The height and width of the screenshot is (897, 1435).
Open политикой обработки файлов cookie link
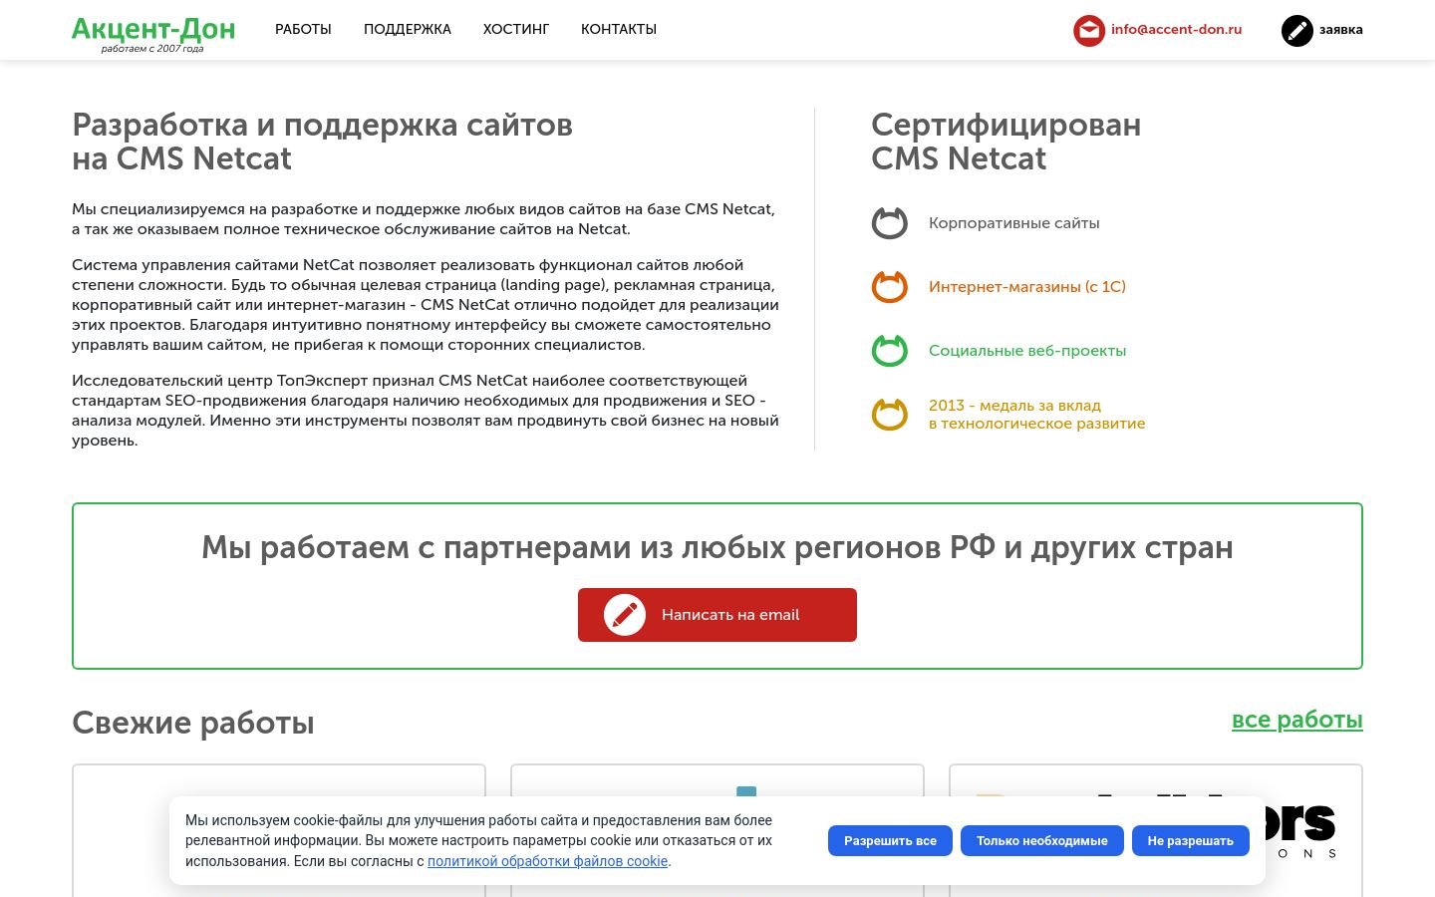click(x=547, y=861)
